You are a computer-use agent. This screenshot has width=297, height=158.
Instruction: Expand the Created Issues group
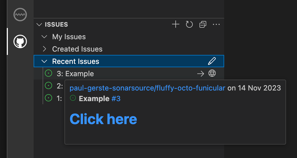tap(44, 49)
